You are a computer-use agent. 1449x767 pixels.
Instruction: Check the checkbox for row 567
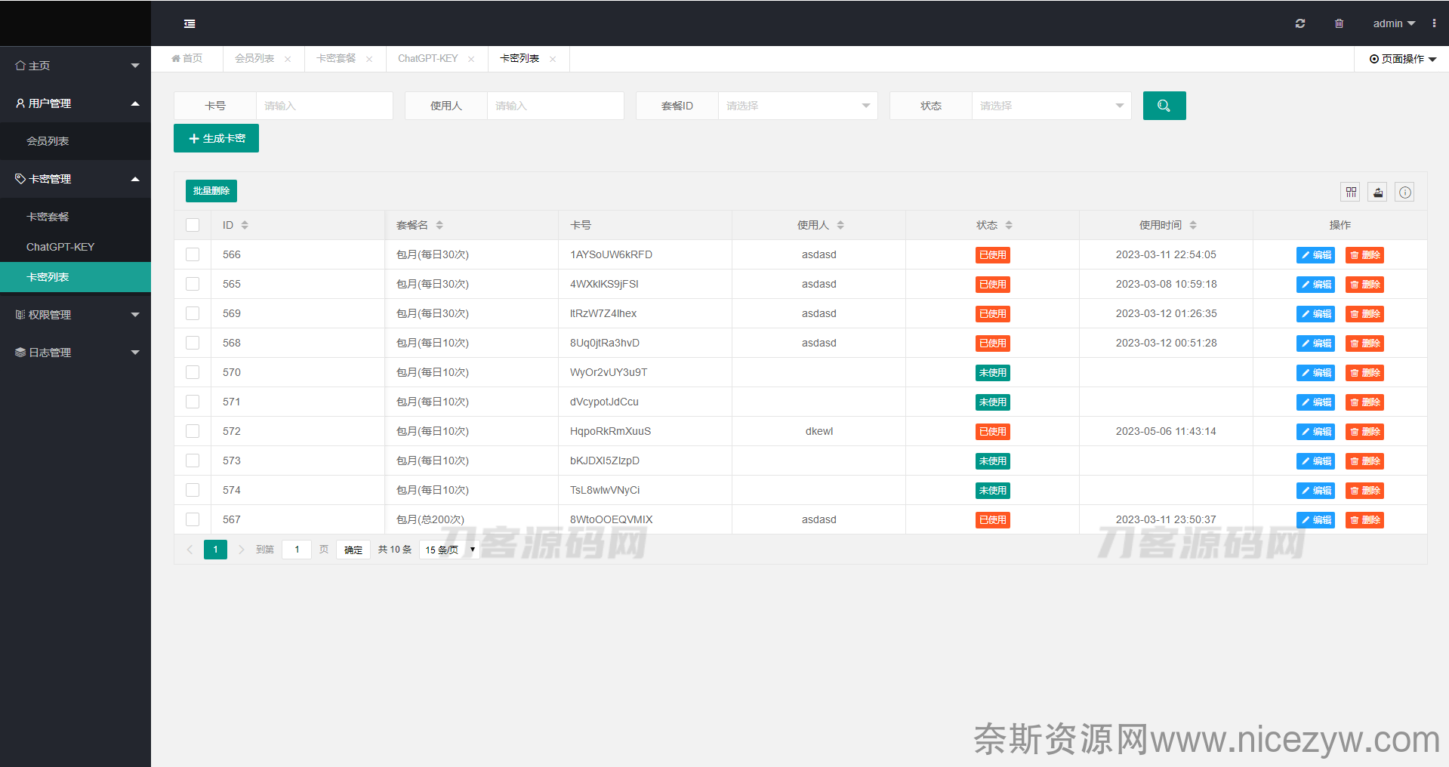click(193, 519)
